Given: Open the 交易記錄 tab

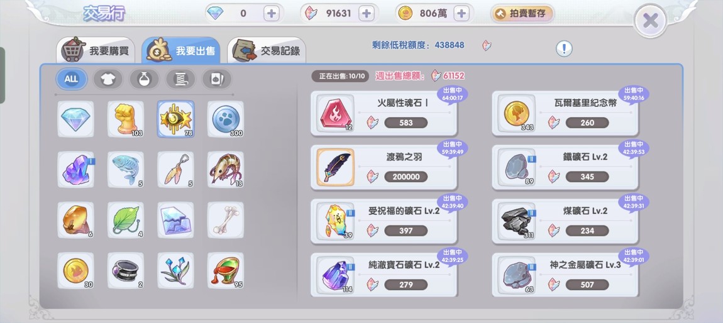Looking at the screenshot, I should click(267, 50).
